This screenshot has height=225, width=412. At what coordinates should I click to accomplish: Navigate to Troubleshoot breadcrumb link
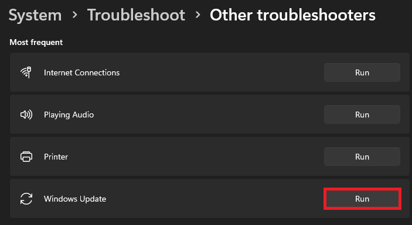click(x=136, y=15)
